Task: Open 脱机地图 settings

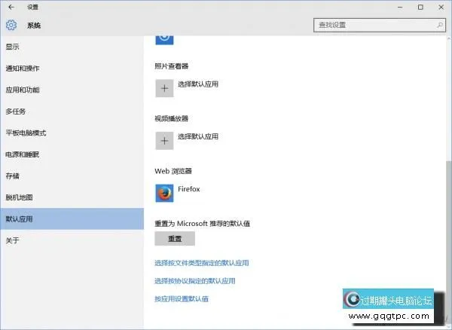Action: click(20, 197)
